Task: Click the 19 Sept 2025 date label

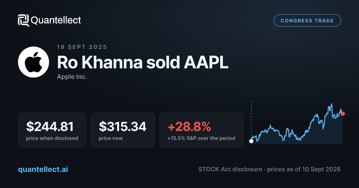Action: point(82,47)
